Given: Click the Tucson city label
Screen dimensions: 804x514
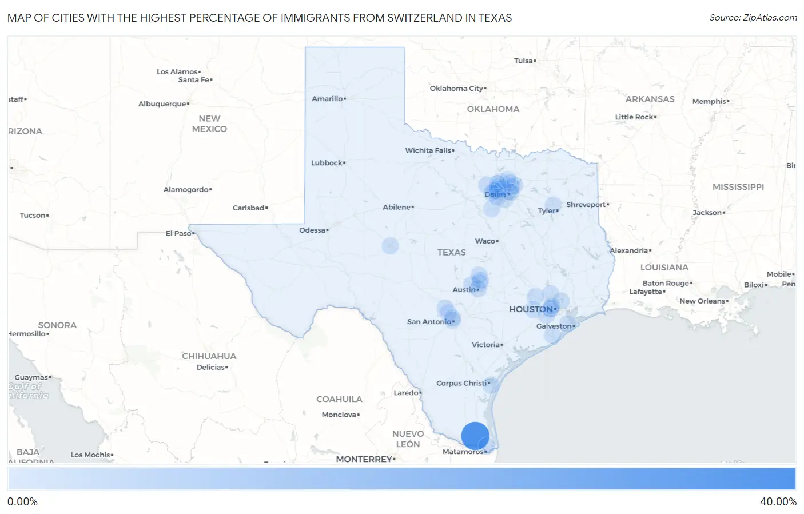Looking at the screenshot, I should (33, 216).
